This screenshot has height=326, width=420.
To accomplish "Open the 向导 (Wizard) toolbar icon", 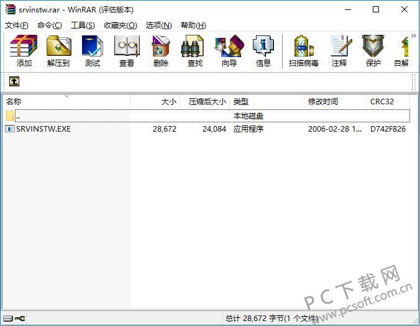I will [229, 51].
